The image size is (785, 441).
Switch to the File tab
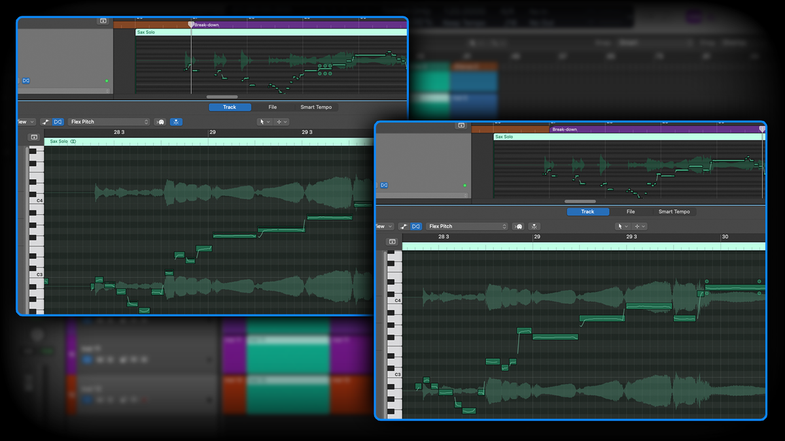pos(631,211)
